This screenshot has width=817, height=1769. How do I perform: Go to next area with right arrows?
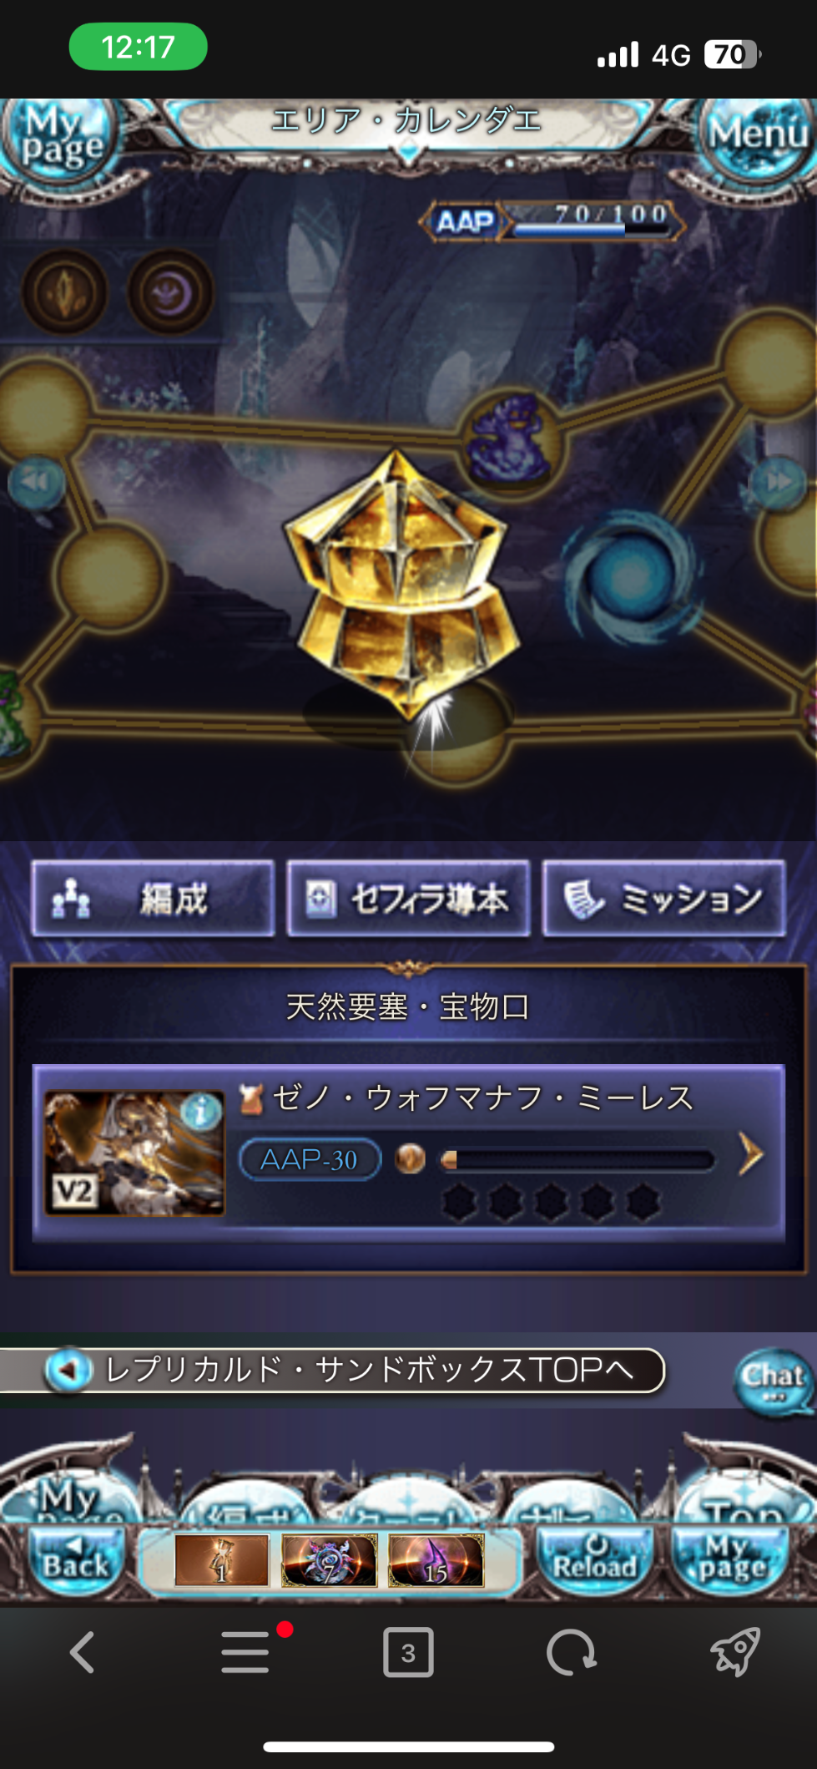(778, 482)
